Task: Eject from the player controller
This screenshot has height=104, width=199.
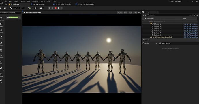Action: coord(59,8)
